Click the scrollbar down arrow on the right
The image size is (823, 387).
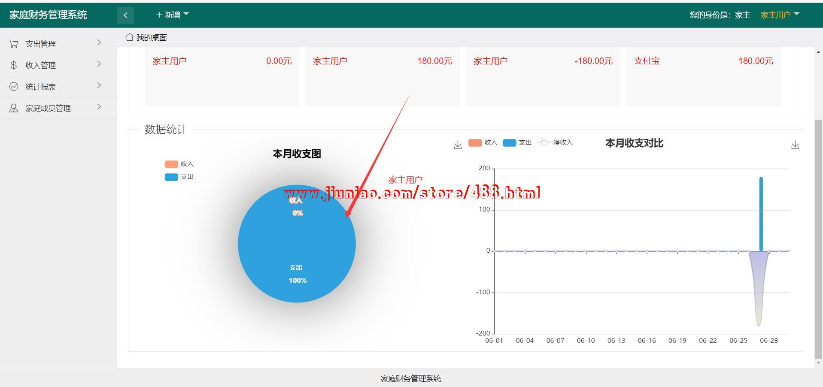point(818,363)
